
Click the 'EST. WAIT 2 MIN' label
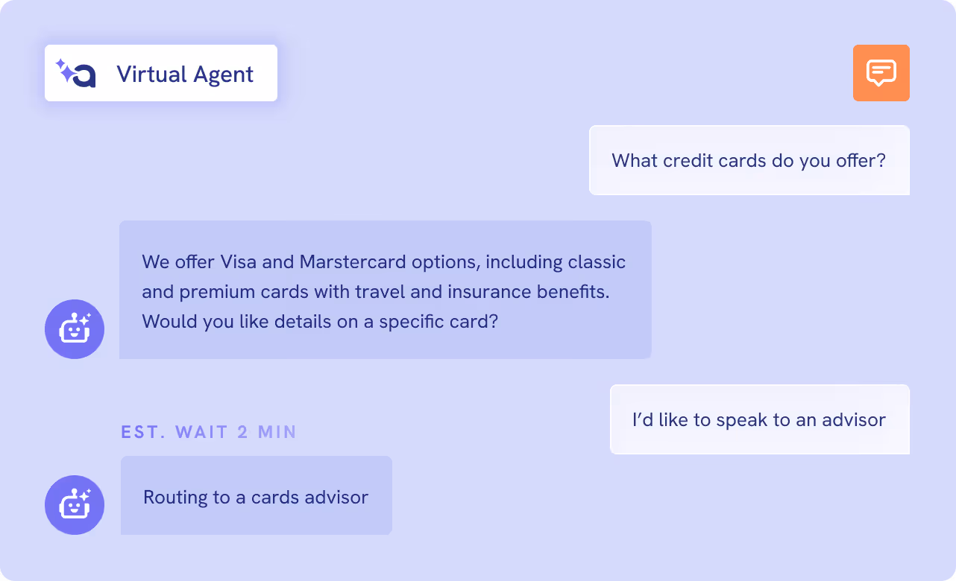pos(209,432)
